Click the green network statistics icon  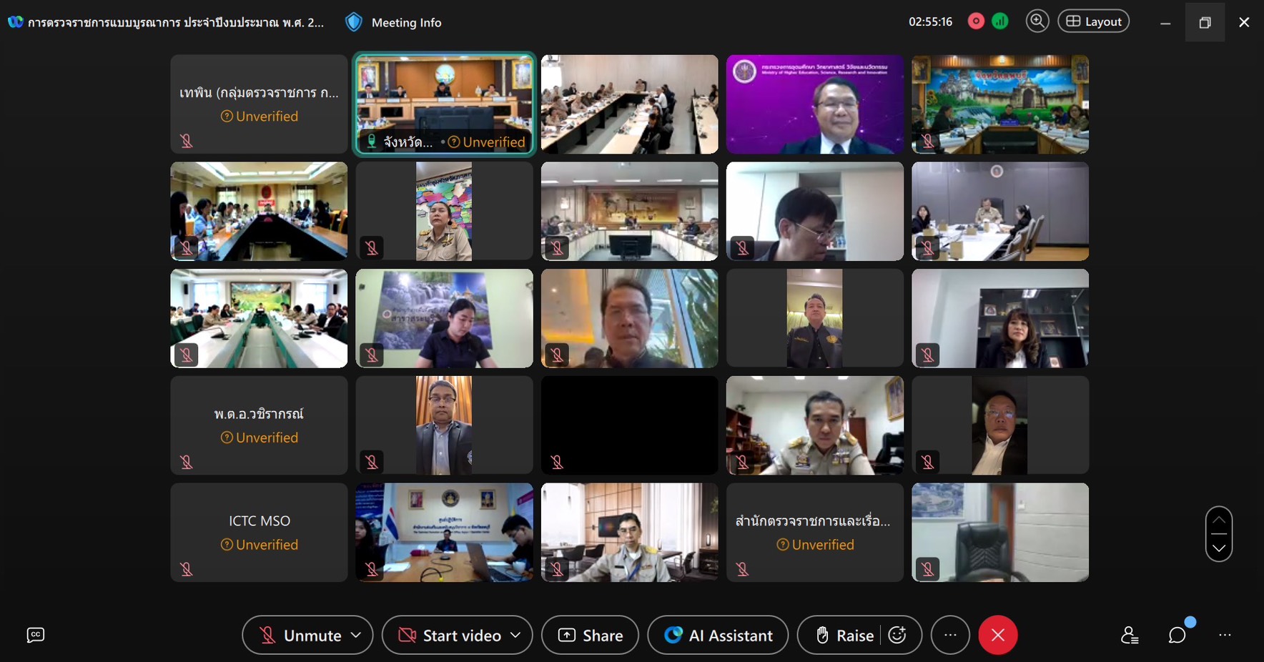[x=1000, y=21]
